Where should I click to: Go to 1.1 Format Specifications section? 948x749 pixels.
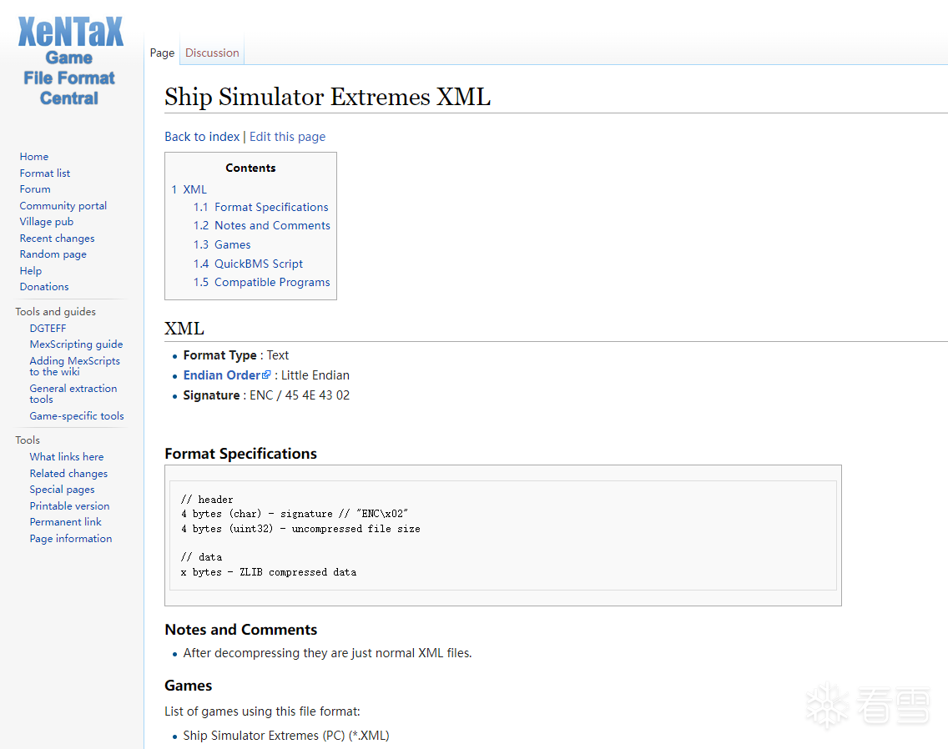coord(260,208)
